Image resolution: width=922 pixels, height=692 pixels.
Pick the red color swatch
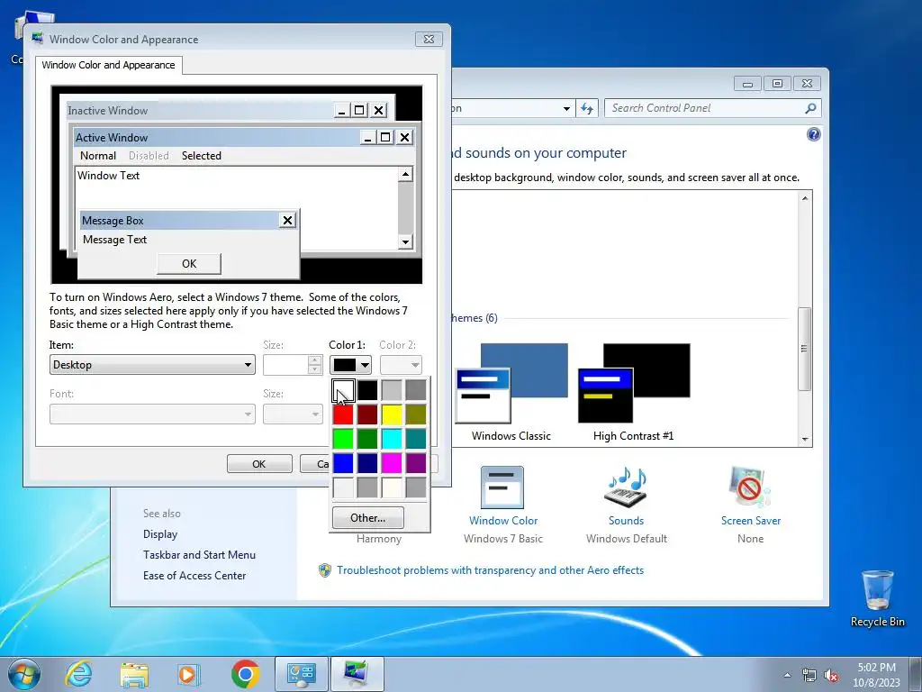coord(343,414)
